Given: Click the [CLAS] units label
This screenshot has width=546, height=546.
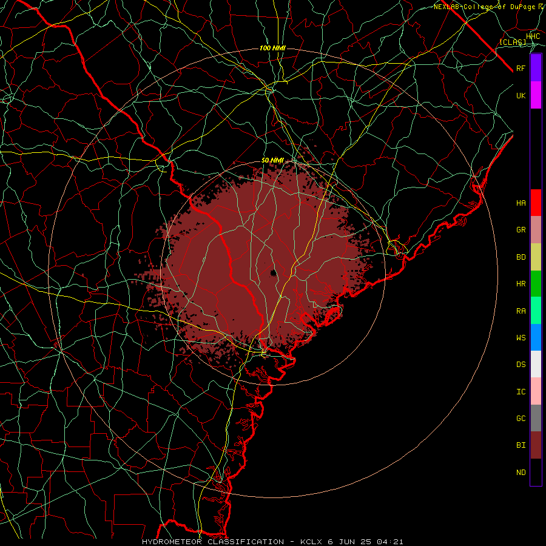Looking at the screenshot, I should [513, 42].
